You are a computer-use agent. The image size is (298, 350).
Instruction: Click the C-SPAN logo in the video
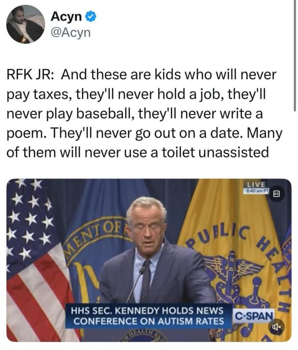pyautogui.click(x=253, y=315)
